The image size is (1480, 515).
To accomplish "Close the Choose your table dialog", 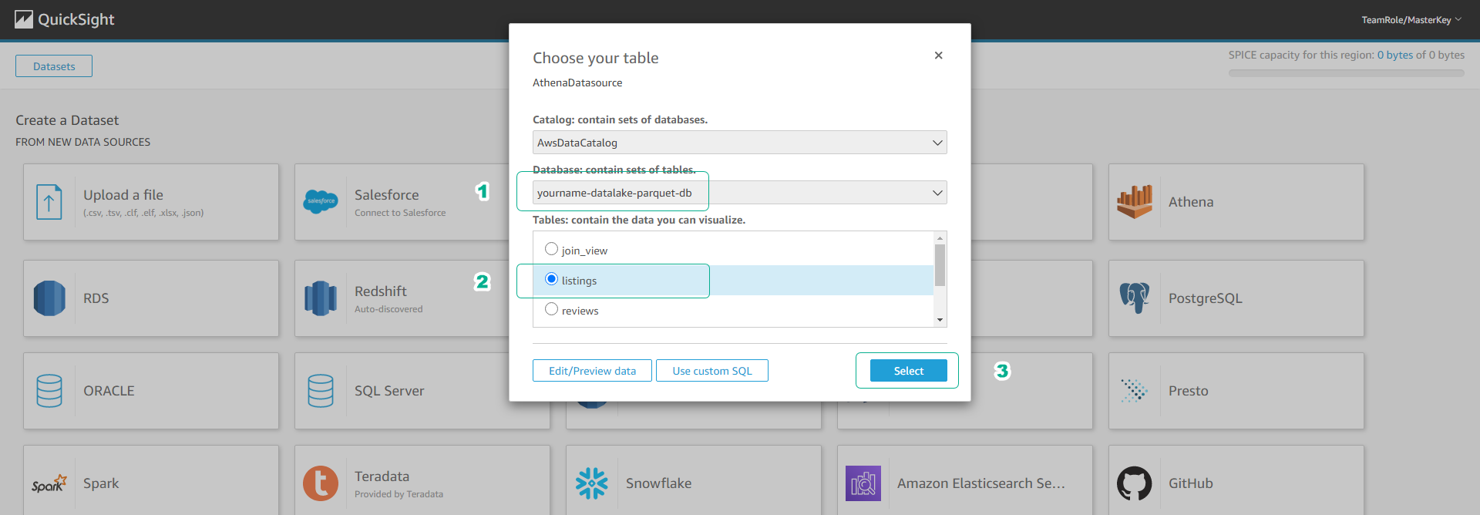I will (x=938, y=56).
